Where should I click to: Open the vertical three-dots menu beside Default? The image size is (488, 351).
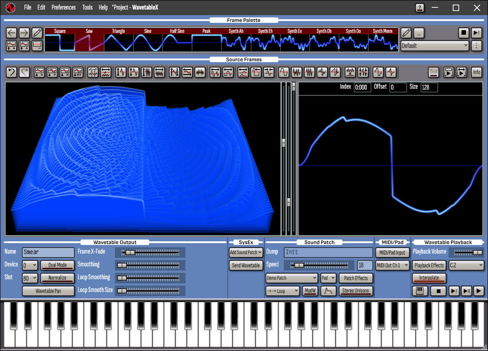click(x=477, y=46)
